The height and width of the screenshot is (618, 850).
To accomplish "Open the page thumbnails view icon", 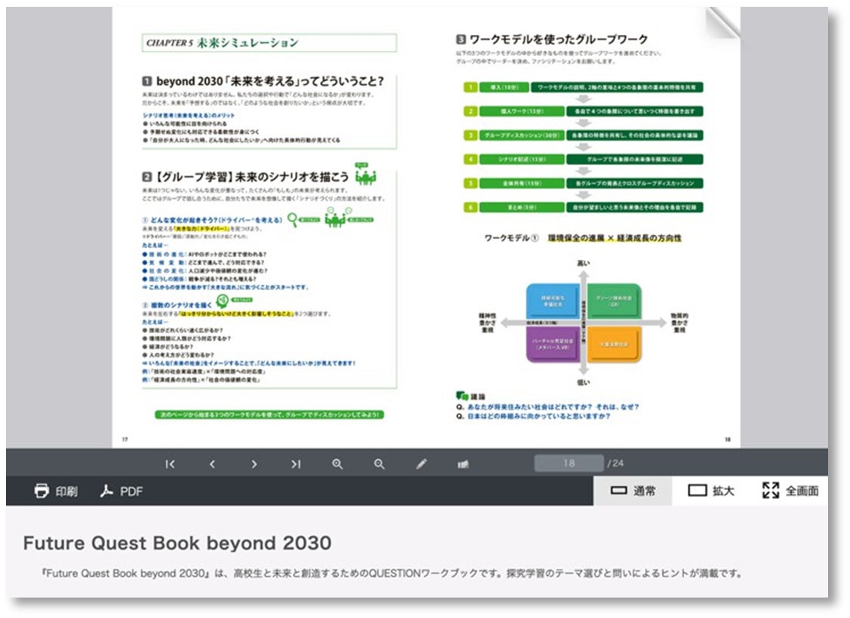I will click(463, 464).
